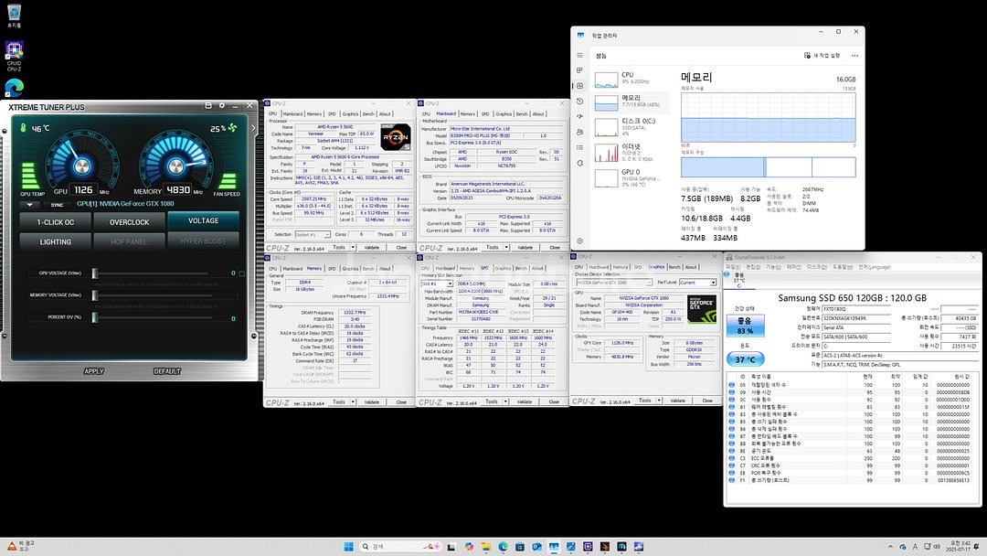Open Tools dropdown arrow in CPU-Z Memory window
Viewport: 987px width, 556px height.
point(353,401)
